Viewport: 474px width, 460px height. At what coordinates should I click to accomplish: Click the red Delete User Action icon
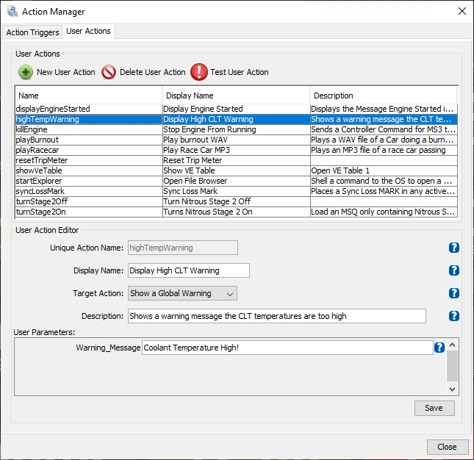click(109, 72)
